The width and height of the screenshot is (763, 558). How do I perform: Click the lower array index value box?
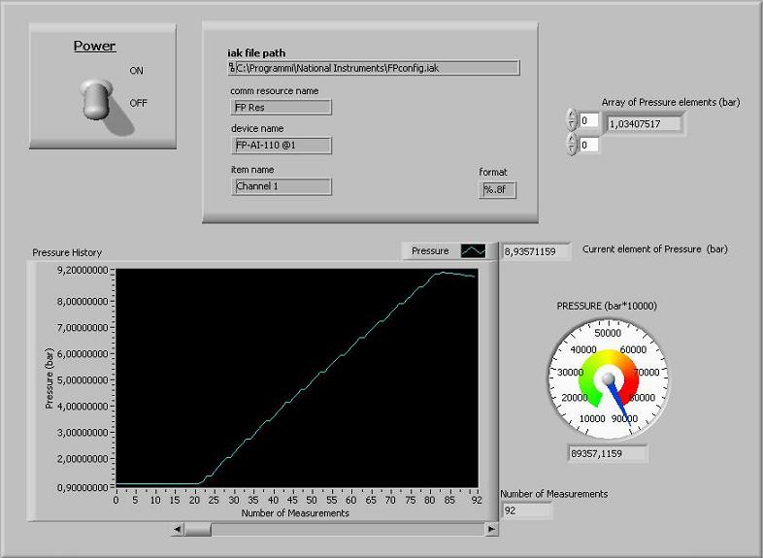[x=589, y=145]
